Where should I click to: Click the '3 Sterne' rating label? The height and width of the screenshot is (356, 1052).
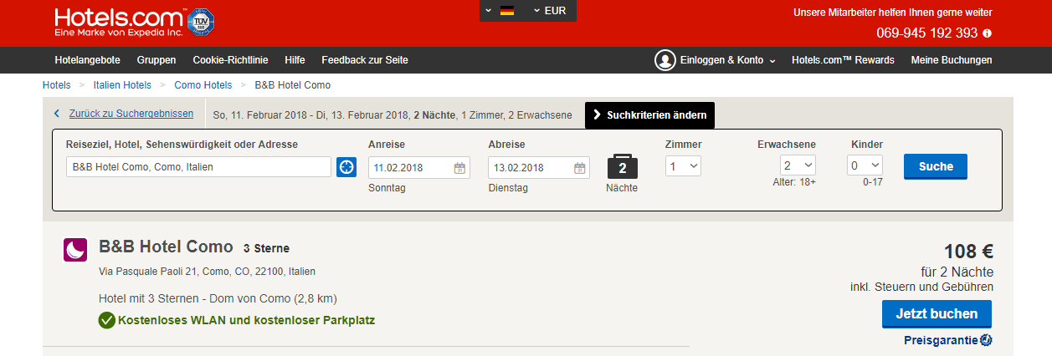[266, 249]
